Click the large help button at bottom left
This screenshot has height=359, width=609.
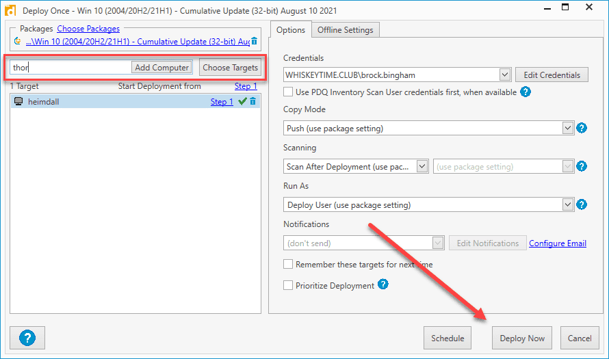tap(27, 338)
